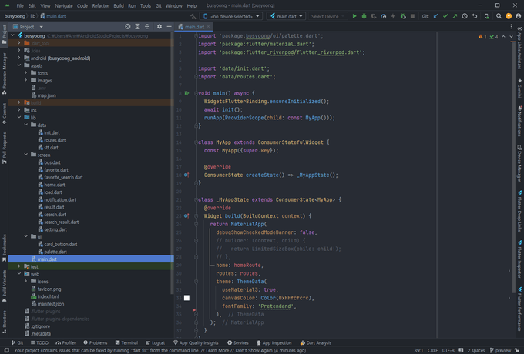Open the Dart Analysis tool tab
This screenshot has width=524, height=354.
coord(315,342)
